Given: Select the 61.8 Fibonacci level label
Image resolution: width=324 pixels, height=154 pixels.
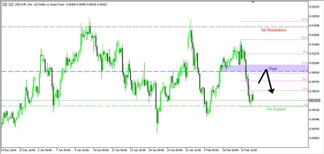Looking at the screenshot, I should click(x=304, y=63).
